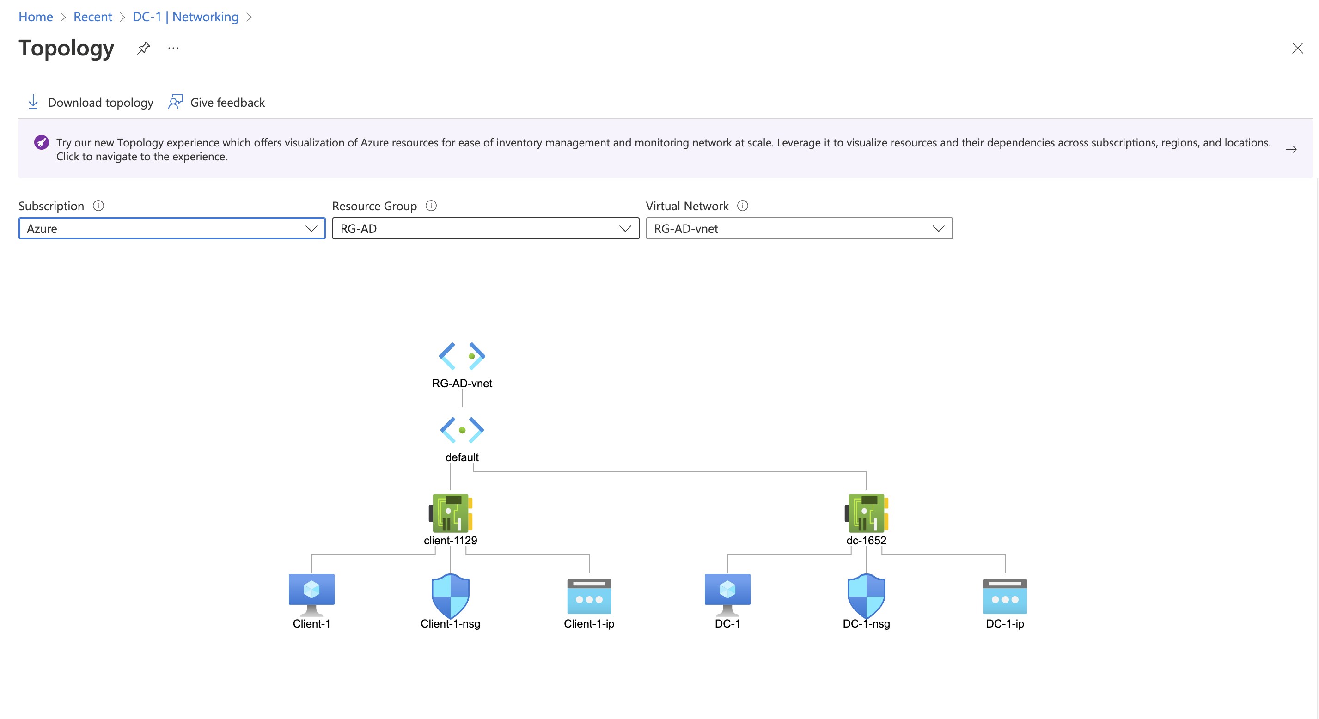1319x719 pixels.
Task: Click the new Topology experience banner arrow
Action: click(1291, 149)
